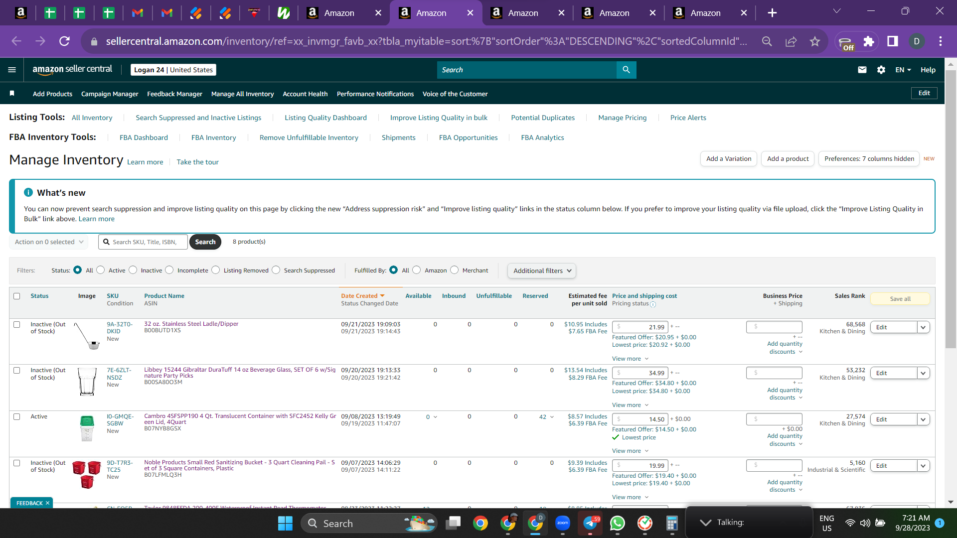The image size is (957, 538).
Task: Check the Noble Products bucket row checkbox
Action: 17,463
